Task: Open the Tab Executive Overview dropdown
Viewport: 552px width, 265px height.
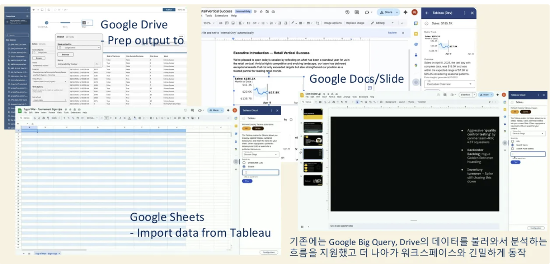Action: click(449, 84)
